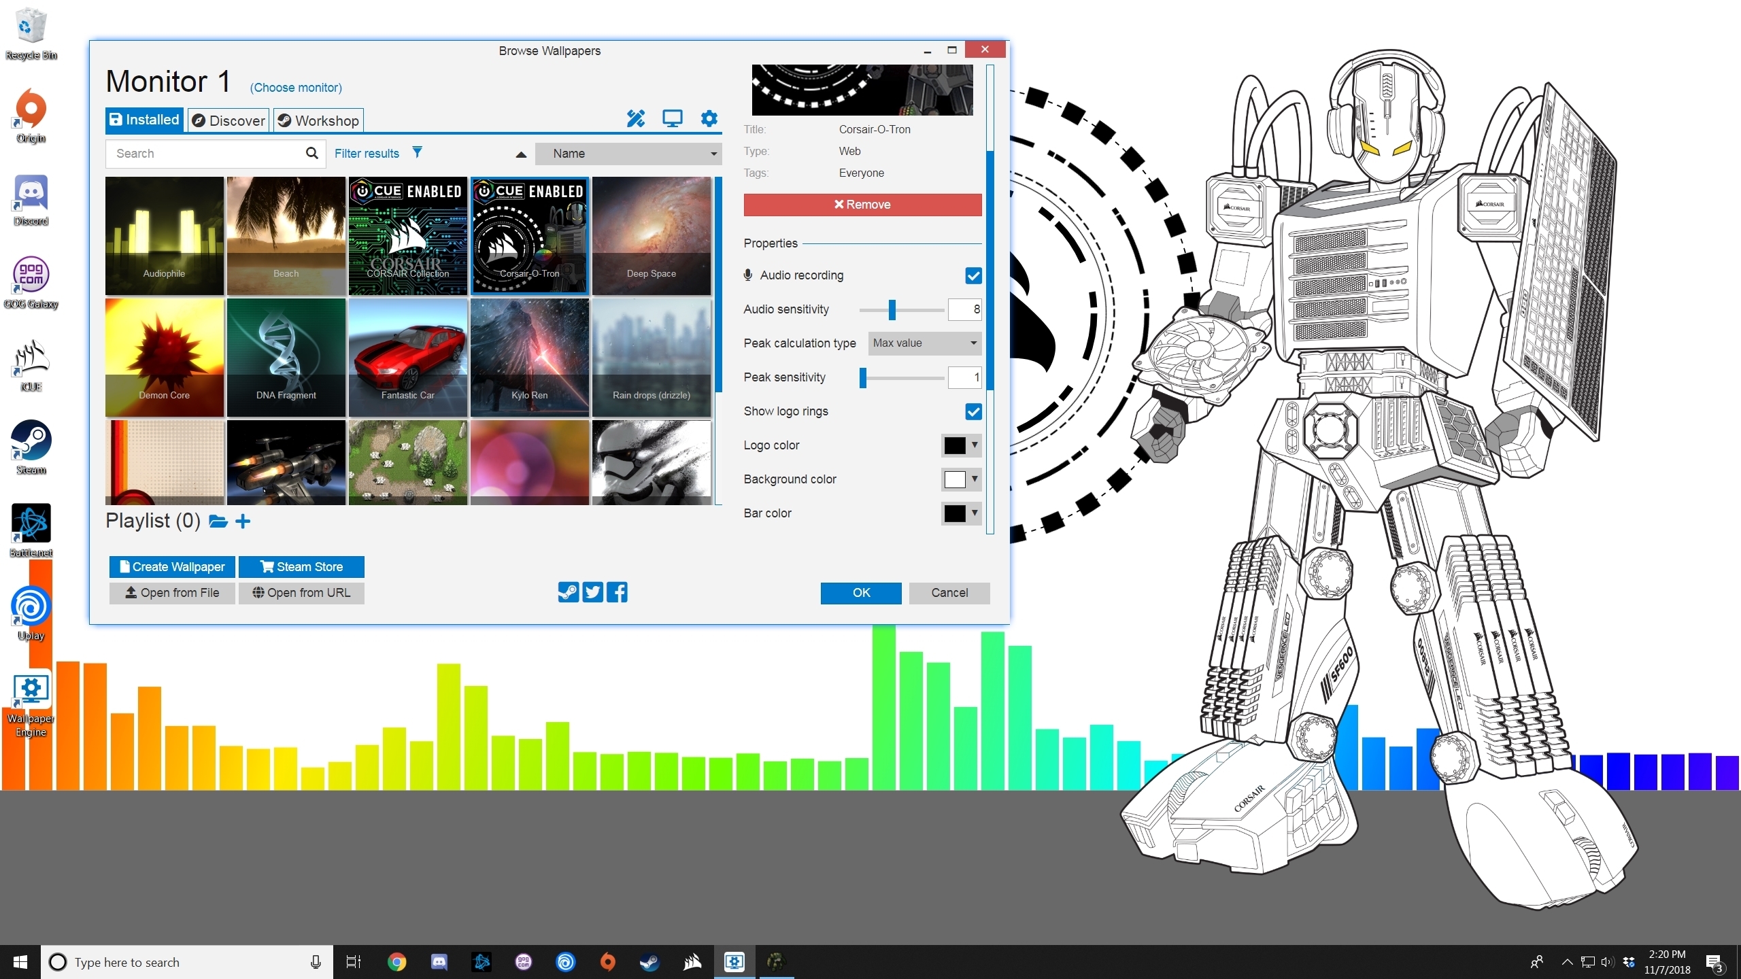Click the monitor display icon in toolbar
The width and height of the screenshot is (1741, 979).
point(672,119)
